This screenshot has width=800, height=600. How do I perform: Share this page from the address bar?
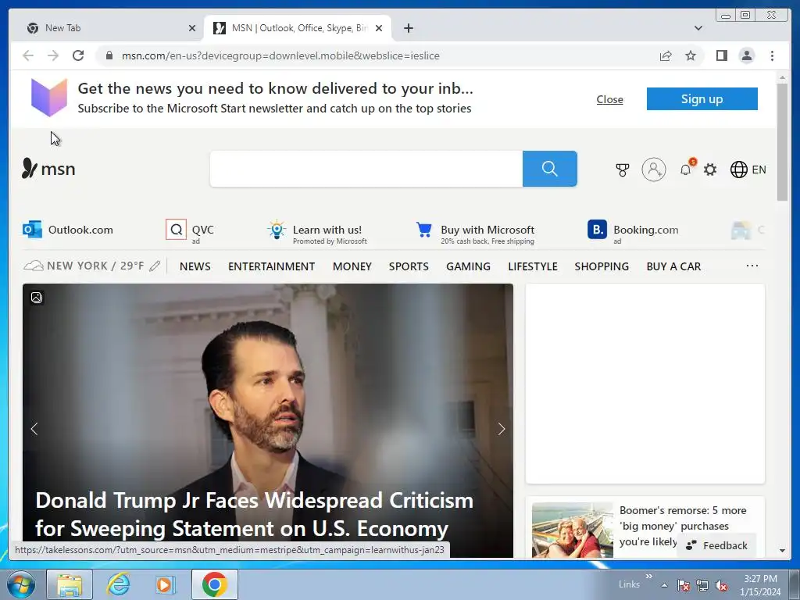coord(666,55)
